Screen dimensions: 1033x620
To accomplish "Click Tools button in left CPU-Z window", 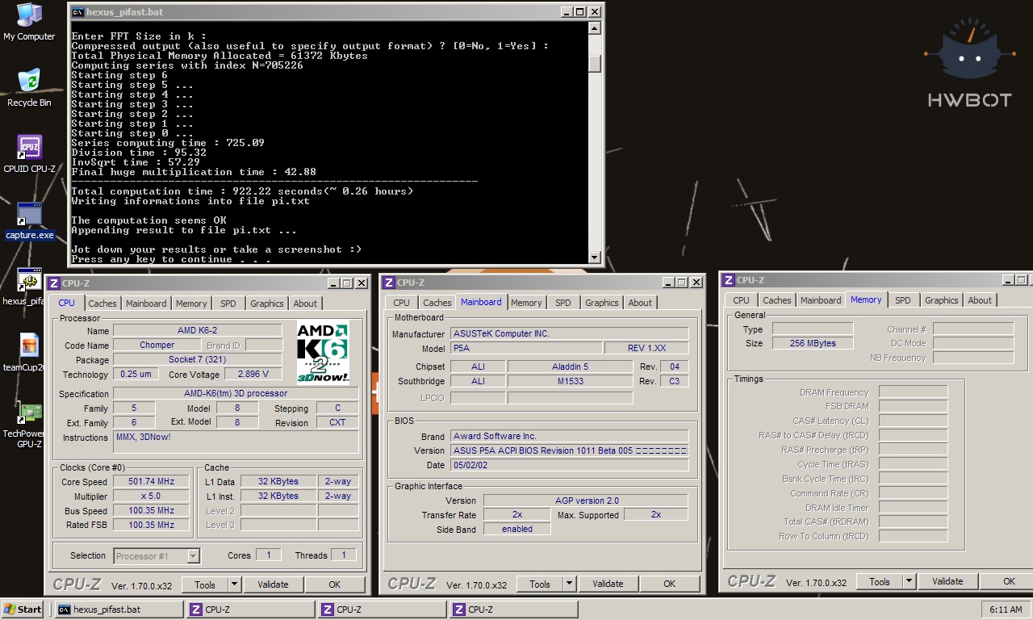I will click(205, 584).
